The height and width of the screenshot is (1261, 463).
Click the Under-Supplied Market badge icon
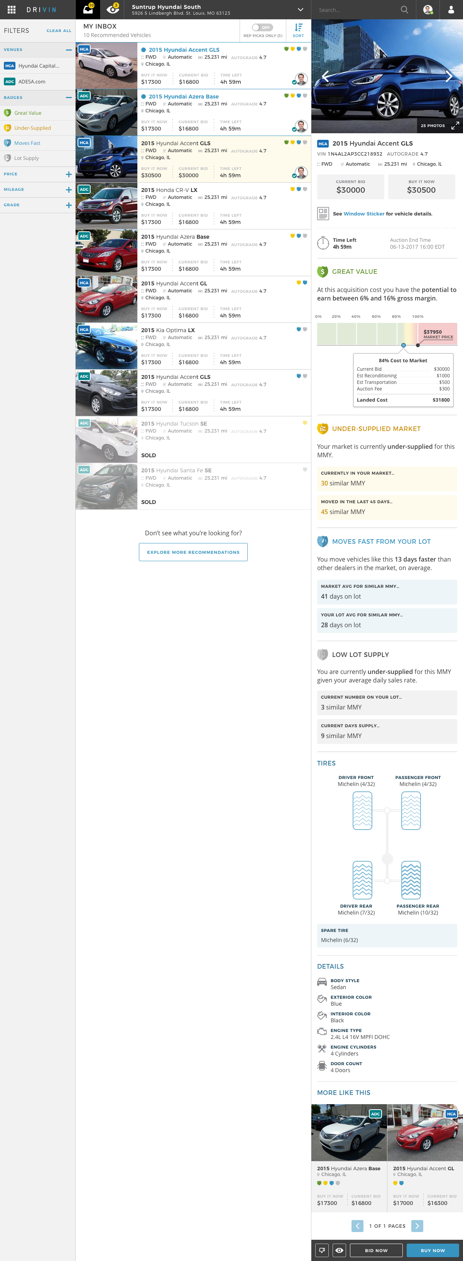(x=322, y=429)
